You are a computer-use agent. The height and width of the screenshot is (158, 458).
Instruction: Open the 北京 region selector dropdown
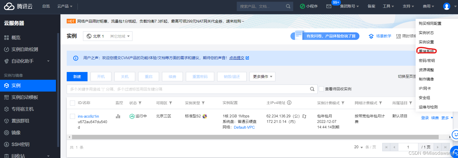[108, 36]
